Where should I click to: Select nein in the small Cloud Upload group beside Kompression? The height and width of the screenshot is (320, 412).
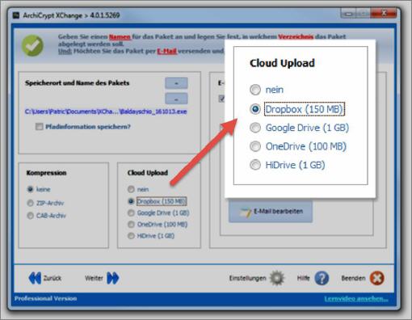pyautogui.click(x=131, y=189)
